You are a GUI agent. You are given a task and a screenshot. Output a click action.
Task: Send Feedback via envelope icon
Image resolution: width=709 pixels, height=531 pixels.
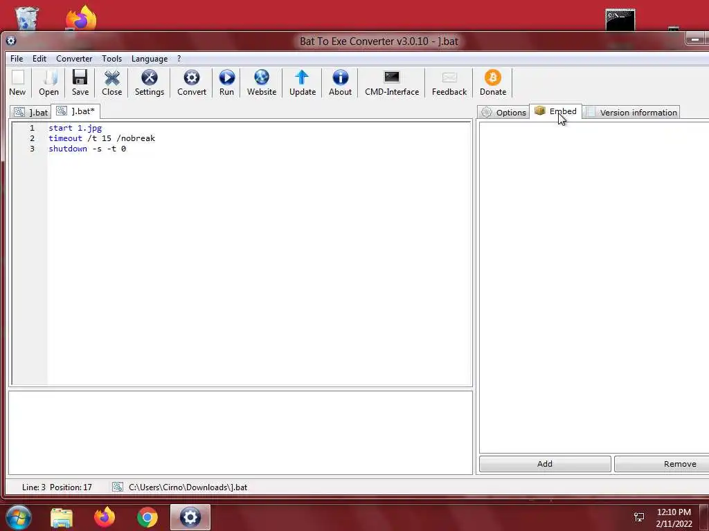point(449,83)
